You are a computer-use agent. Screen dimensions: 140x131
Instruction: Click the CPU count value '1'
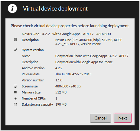point(56,98)
